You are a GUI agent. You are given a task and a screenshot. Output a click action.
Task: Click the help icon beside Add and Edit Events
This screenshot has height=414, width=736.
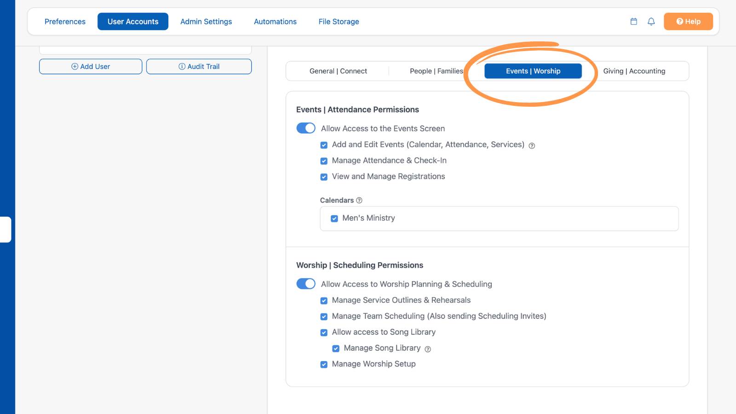[x=532, y=146]
